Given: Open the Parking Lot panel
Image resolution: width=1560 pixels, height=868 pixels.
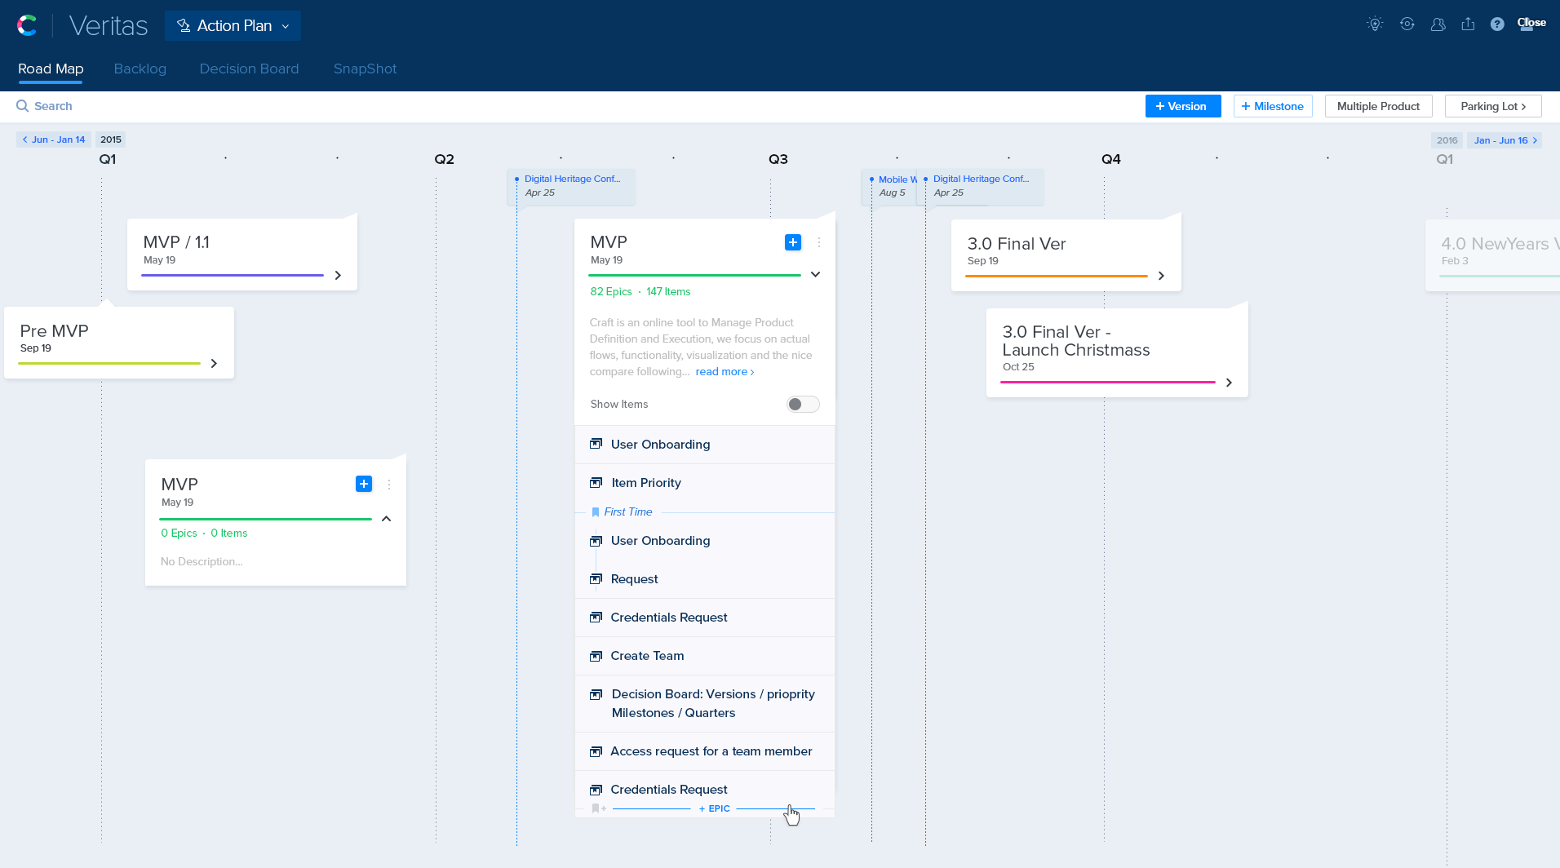Looking at the screenshot, I should 1492,107.
